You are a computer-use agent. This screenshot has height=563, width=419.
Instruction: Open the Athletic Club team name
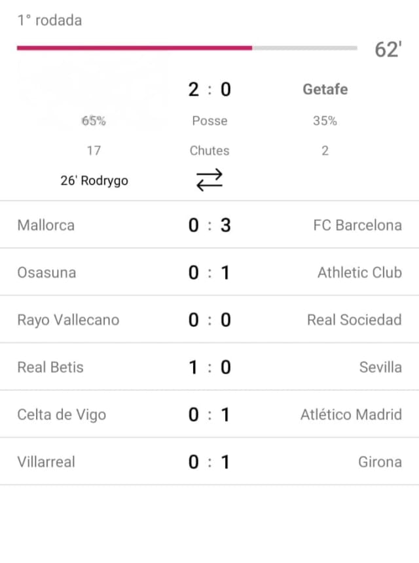359,272
